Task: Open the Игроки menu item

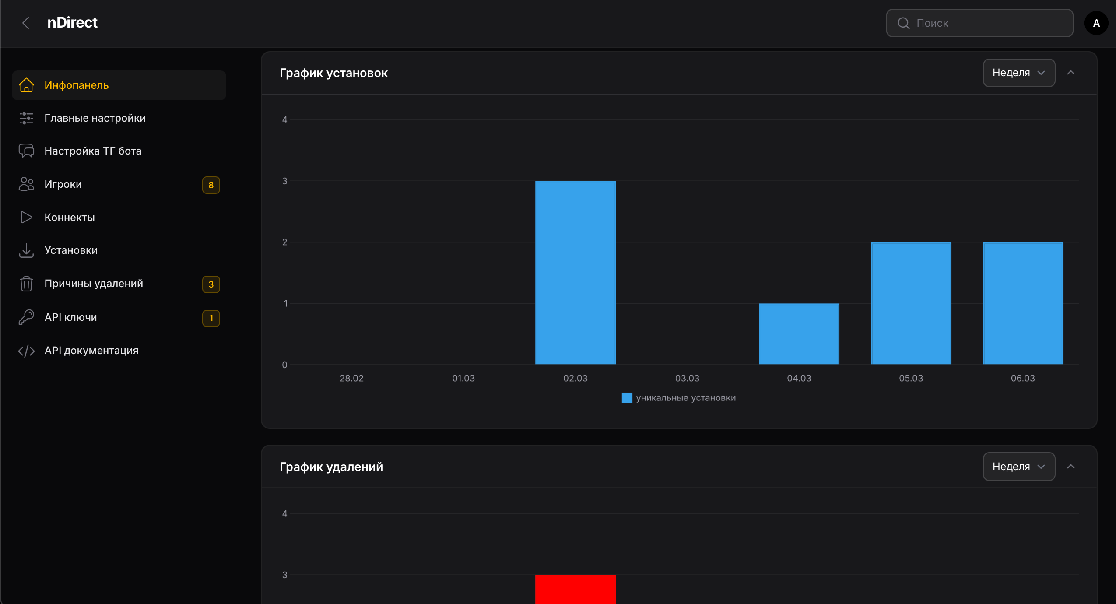Action: click(63, 184)
